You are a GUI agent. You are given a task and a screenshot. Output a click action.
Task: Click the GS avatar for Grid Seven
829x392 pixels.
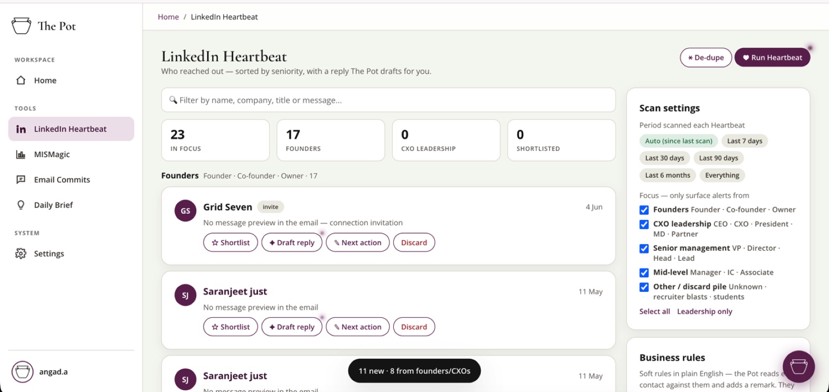[x=185, y=211]
